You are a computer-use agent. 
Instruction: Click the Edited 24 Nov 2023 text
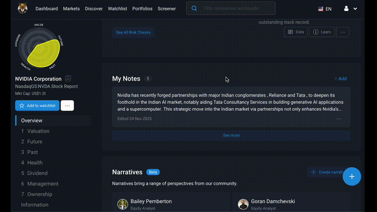[134, 119]
